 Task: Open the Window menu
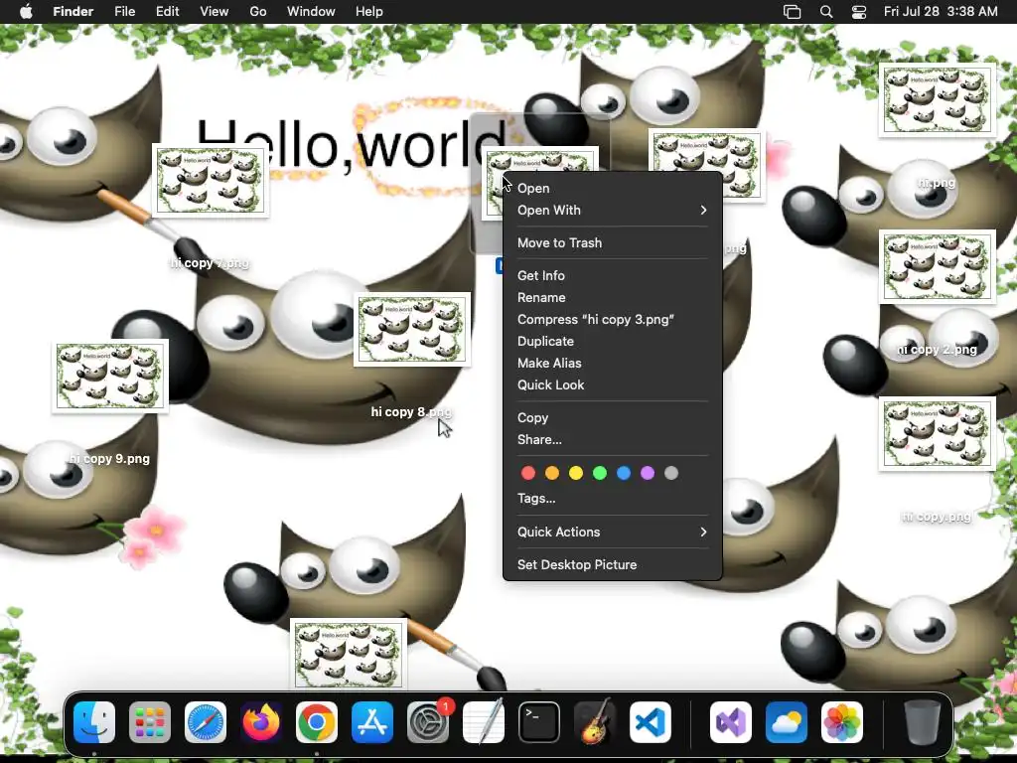(311, 11)
